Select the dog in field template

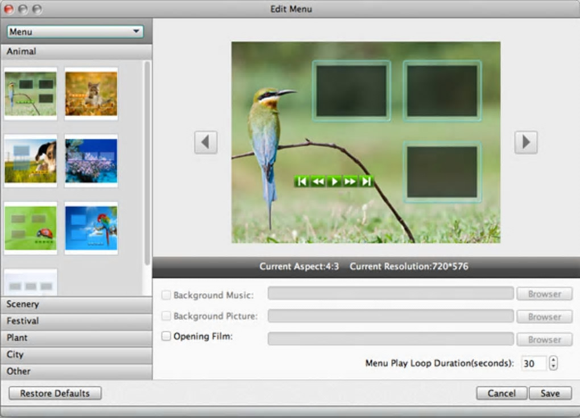31,161
